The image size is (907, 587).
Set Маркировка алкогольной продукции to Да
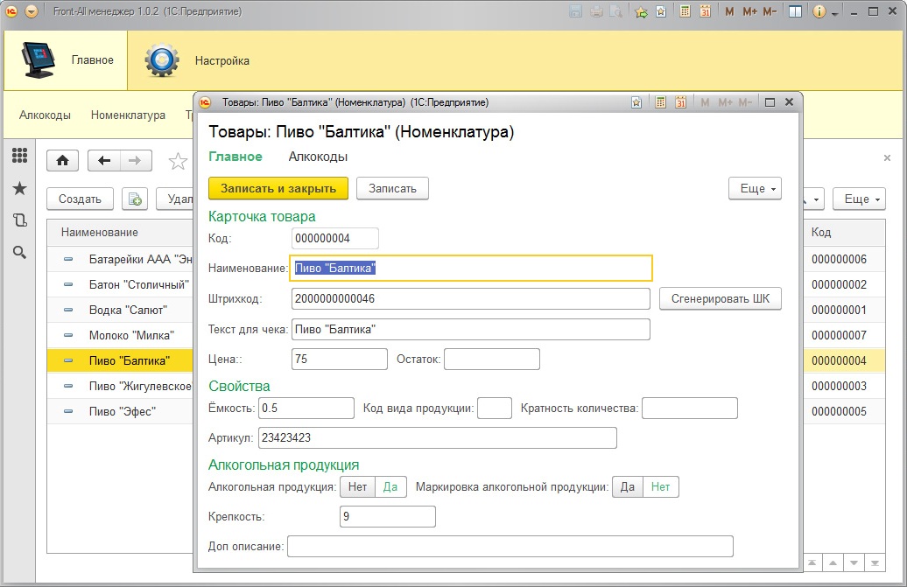click(x=628, y=487)
